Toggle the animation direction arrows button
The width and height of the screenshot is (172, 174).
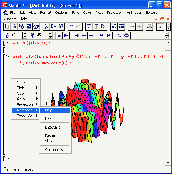click(120, 36)
